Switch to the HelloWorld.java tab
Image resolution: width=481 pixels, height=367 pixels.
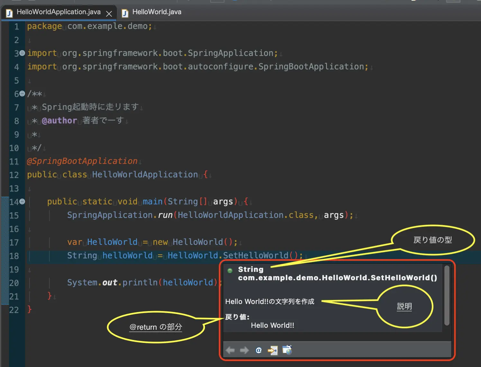157,12
